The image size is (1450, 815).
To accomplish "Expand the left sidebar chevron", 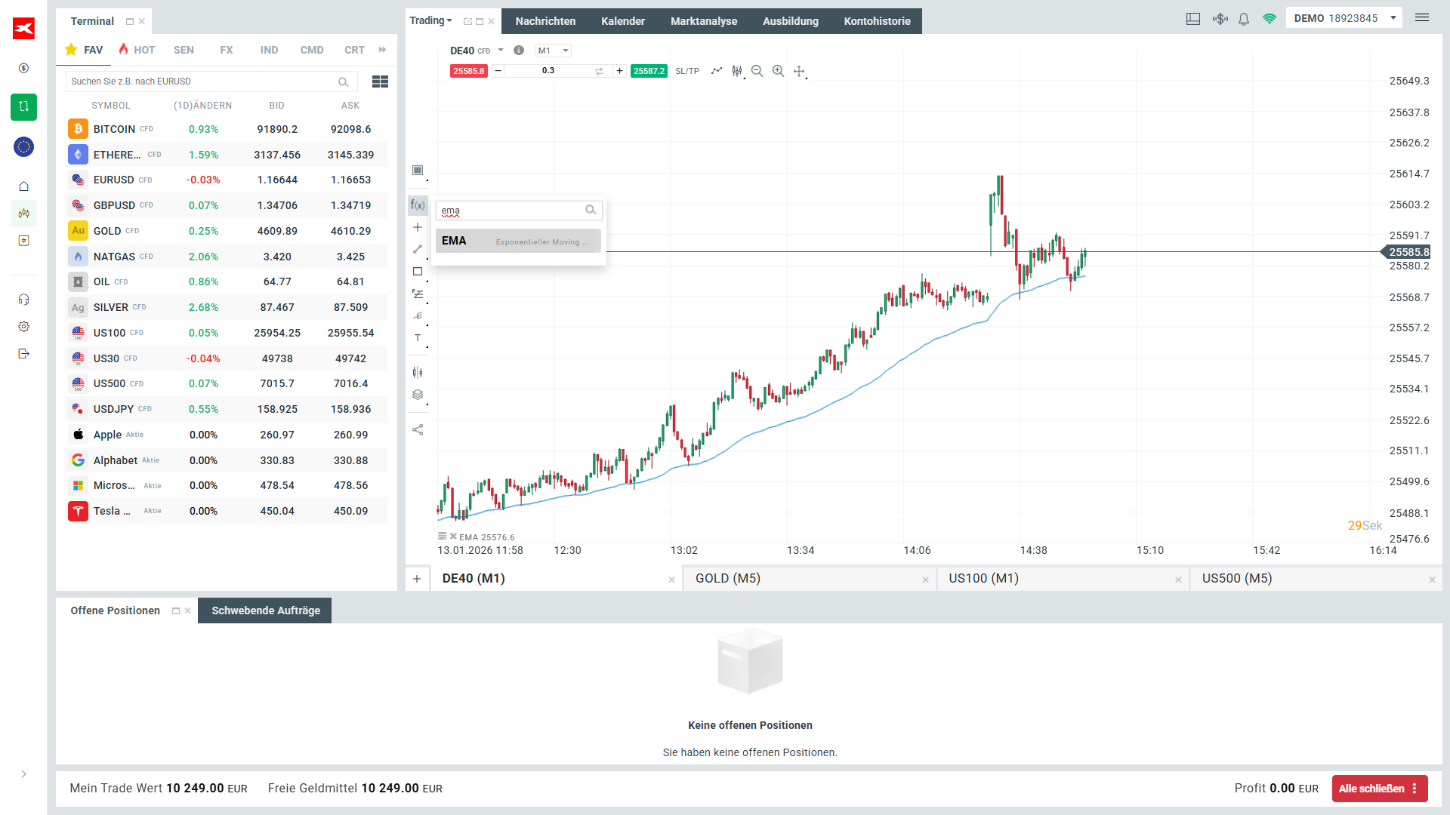I will (24, 773).
